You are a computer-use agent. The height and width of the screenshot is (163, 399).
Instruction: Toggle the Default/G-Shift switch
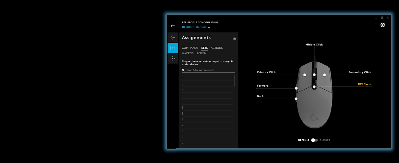click(x=314, y=140)
